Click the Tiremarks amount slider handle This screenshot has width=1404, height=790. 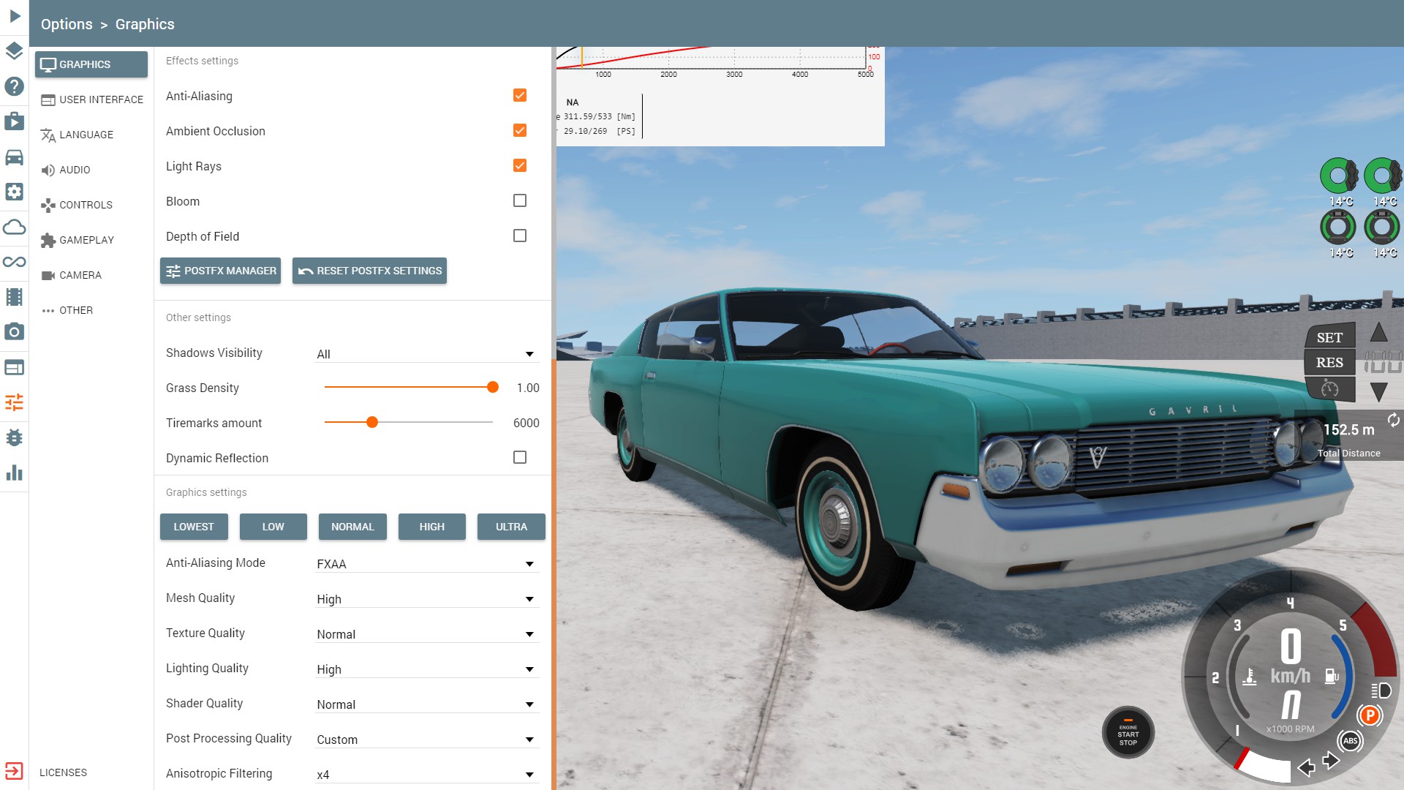pos(372,422)
